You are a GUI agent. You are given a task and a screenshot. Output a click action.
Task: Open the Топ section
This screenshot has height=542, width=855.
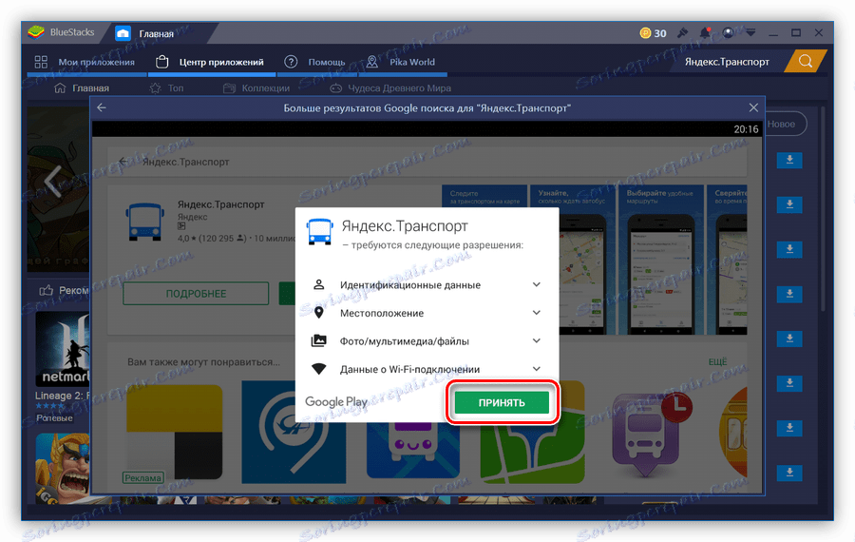[167, 87]
